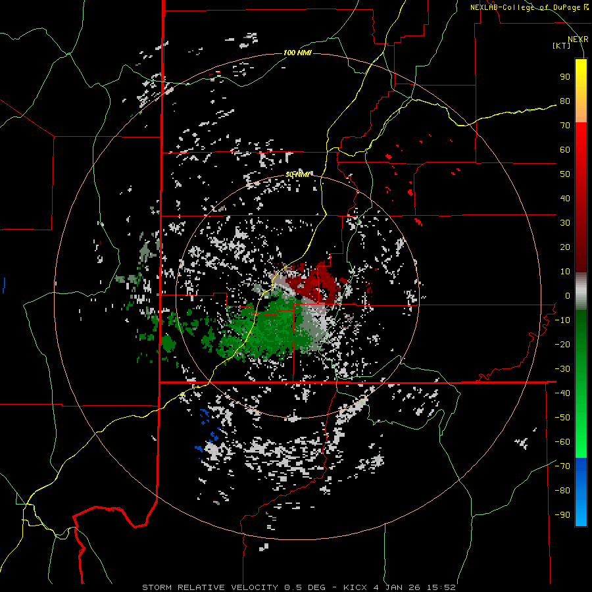This screenshot has height=592, width=592.
Task: Click the bright green segment near -60
Action: tap(581, 442)
